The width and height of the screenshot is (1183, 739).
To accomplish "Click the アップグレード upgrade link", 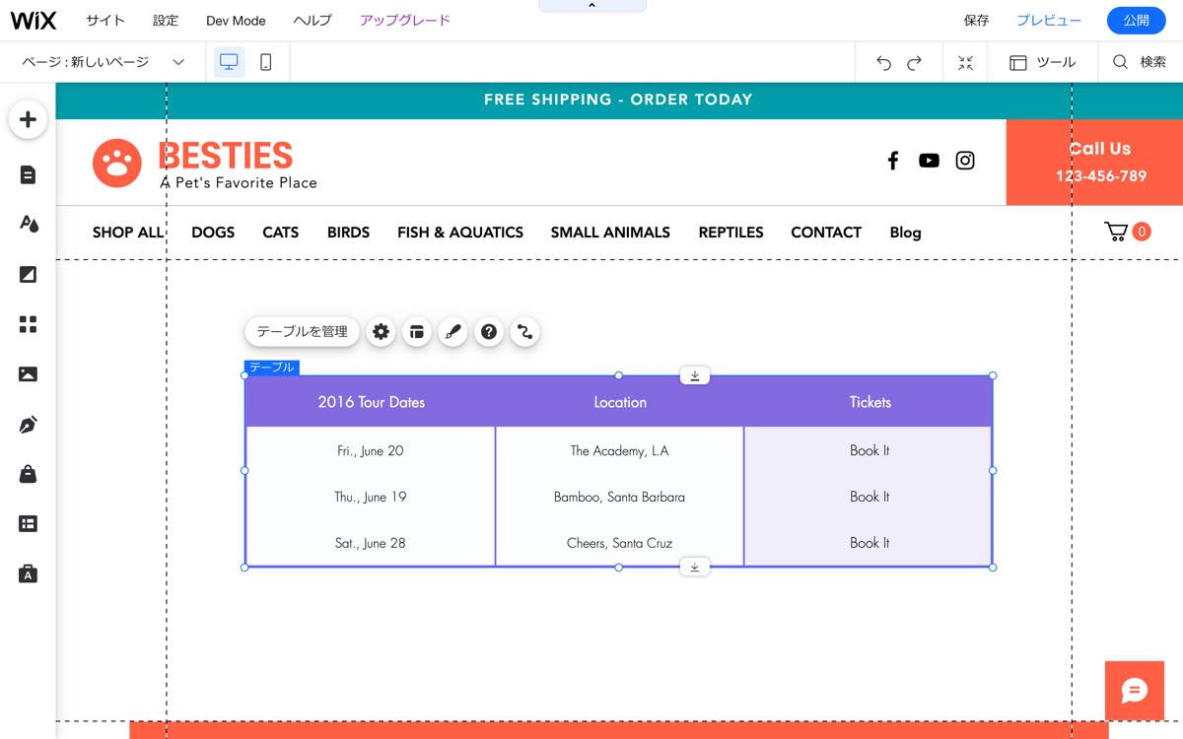I will (x=405, y=21).
